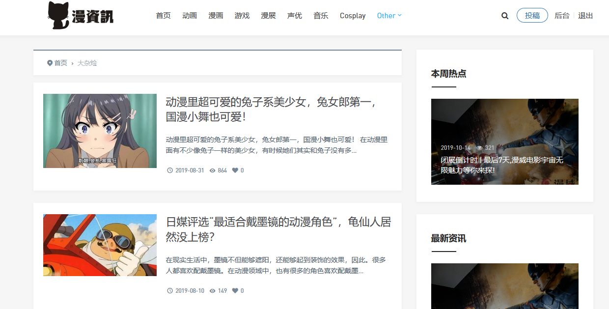Open the Cosplay menu item

click(353, 16)
